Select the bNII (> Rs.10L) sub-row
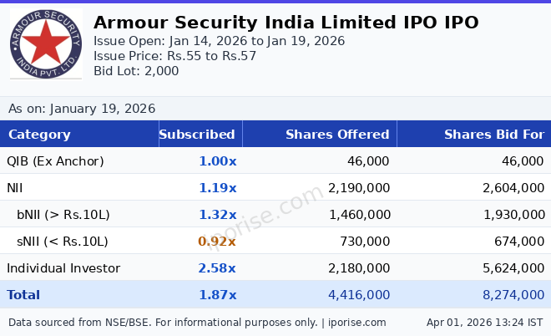 click(63, 215)
